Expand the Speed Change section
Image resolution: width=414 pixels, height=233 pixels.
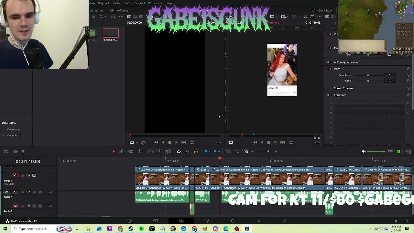click(343, 88)
